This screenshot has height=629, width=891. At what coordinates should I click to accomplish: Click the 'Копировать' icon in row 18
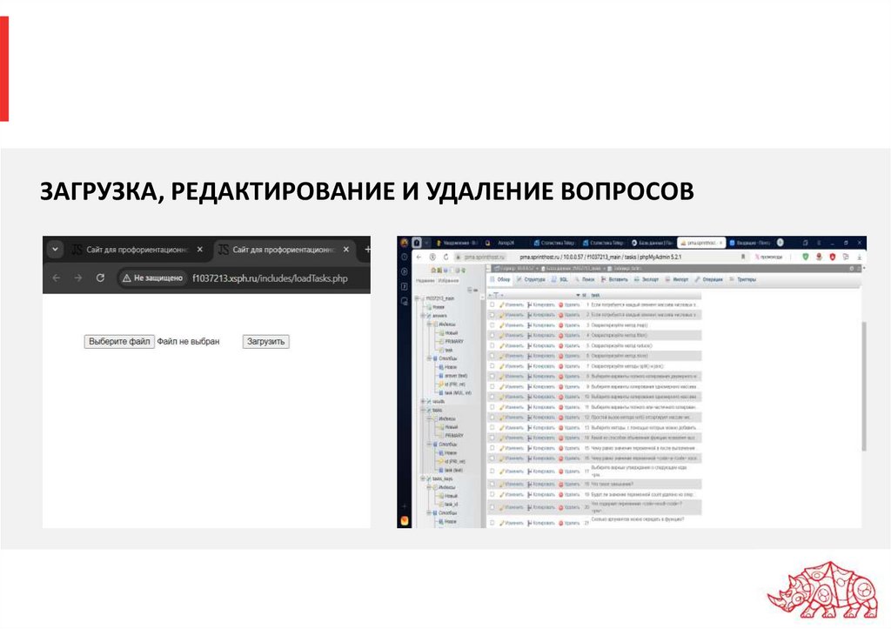click(x=530, y=484)
